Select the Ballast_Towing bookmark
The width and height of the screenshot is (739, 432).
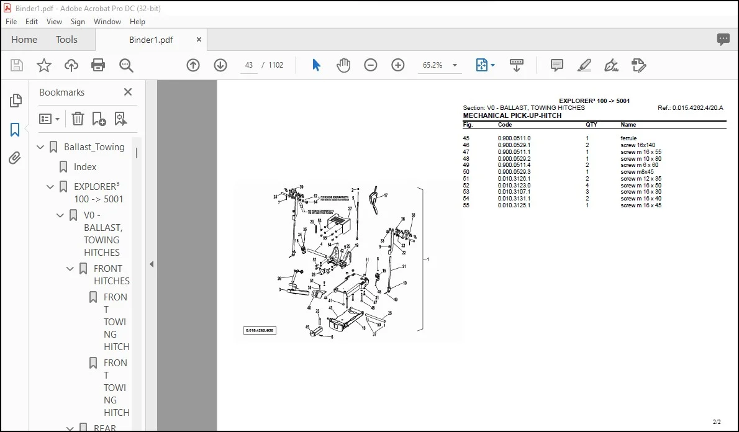click(x=94, y=147)
